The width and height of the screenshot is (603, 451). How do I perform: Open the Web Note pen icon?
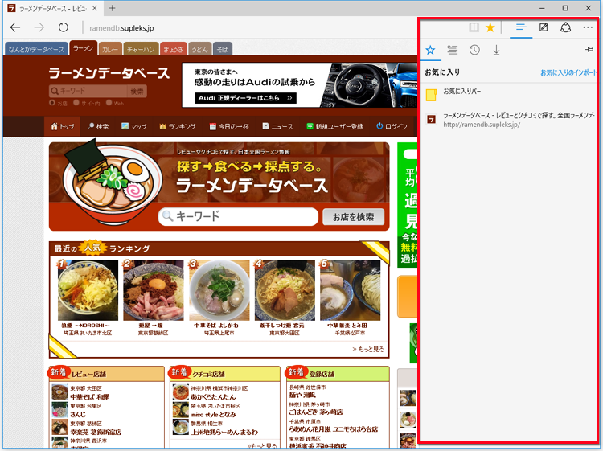(544, 27)
